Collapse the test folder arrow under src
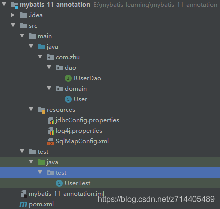 click(22, 151)
